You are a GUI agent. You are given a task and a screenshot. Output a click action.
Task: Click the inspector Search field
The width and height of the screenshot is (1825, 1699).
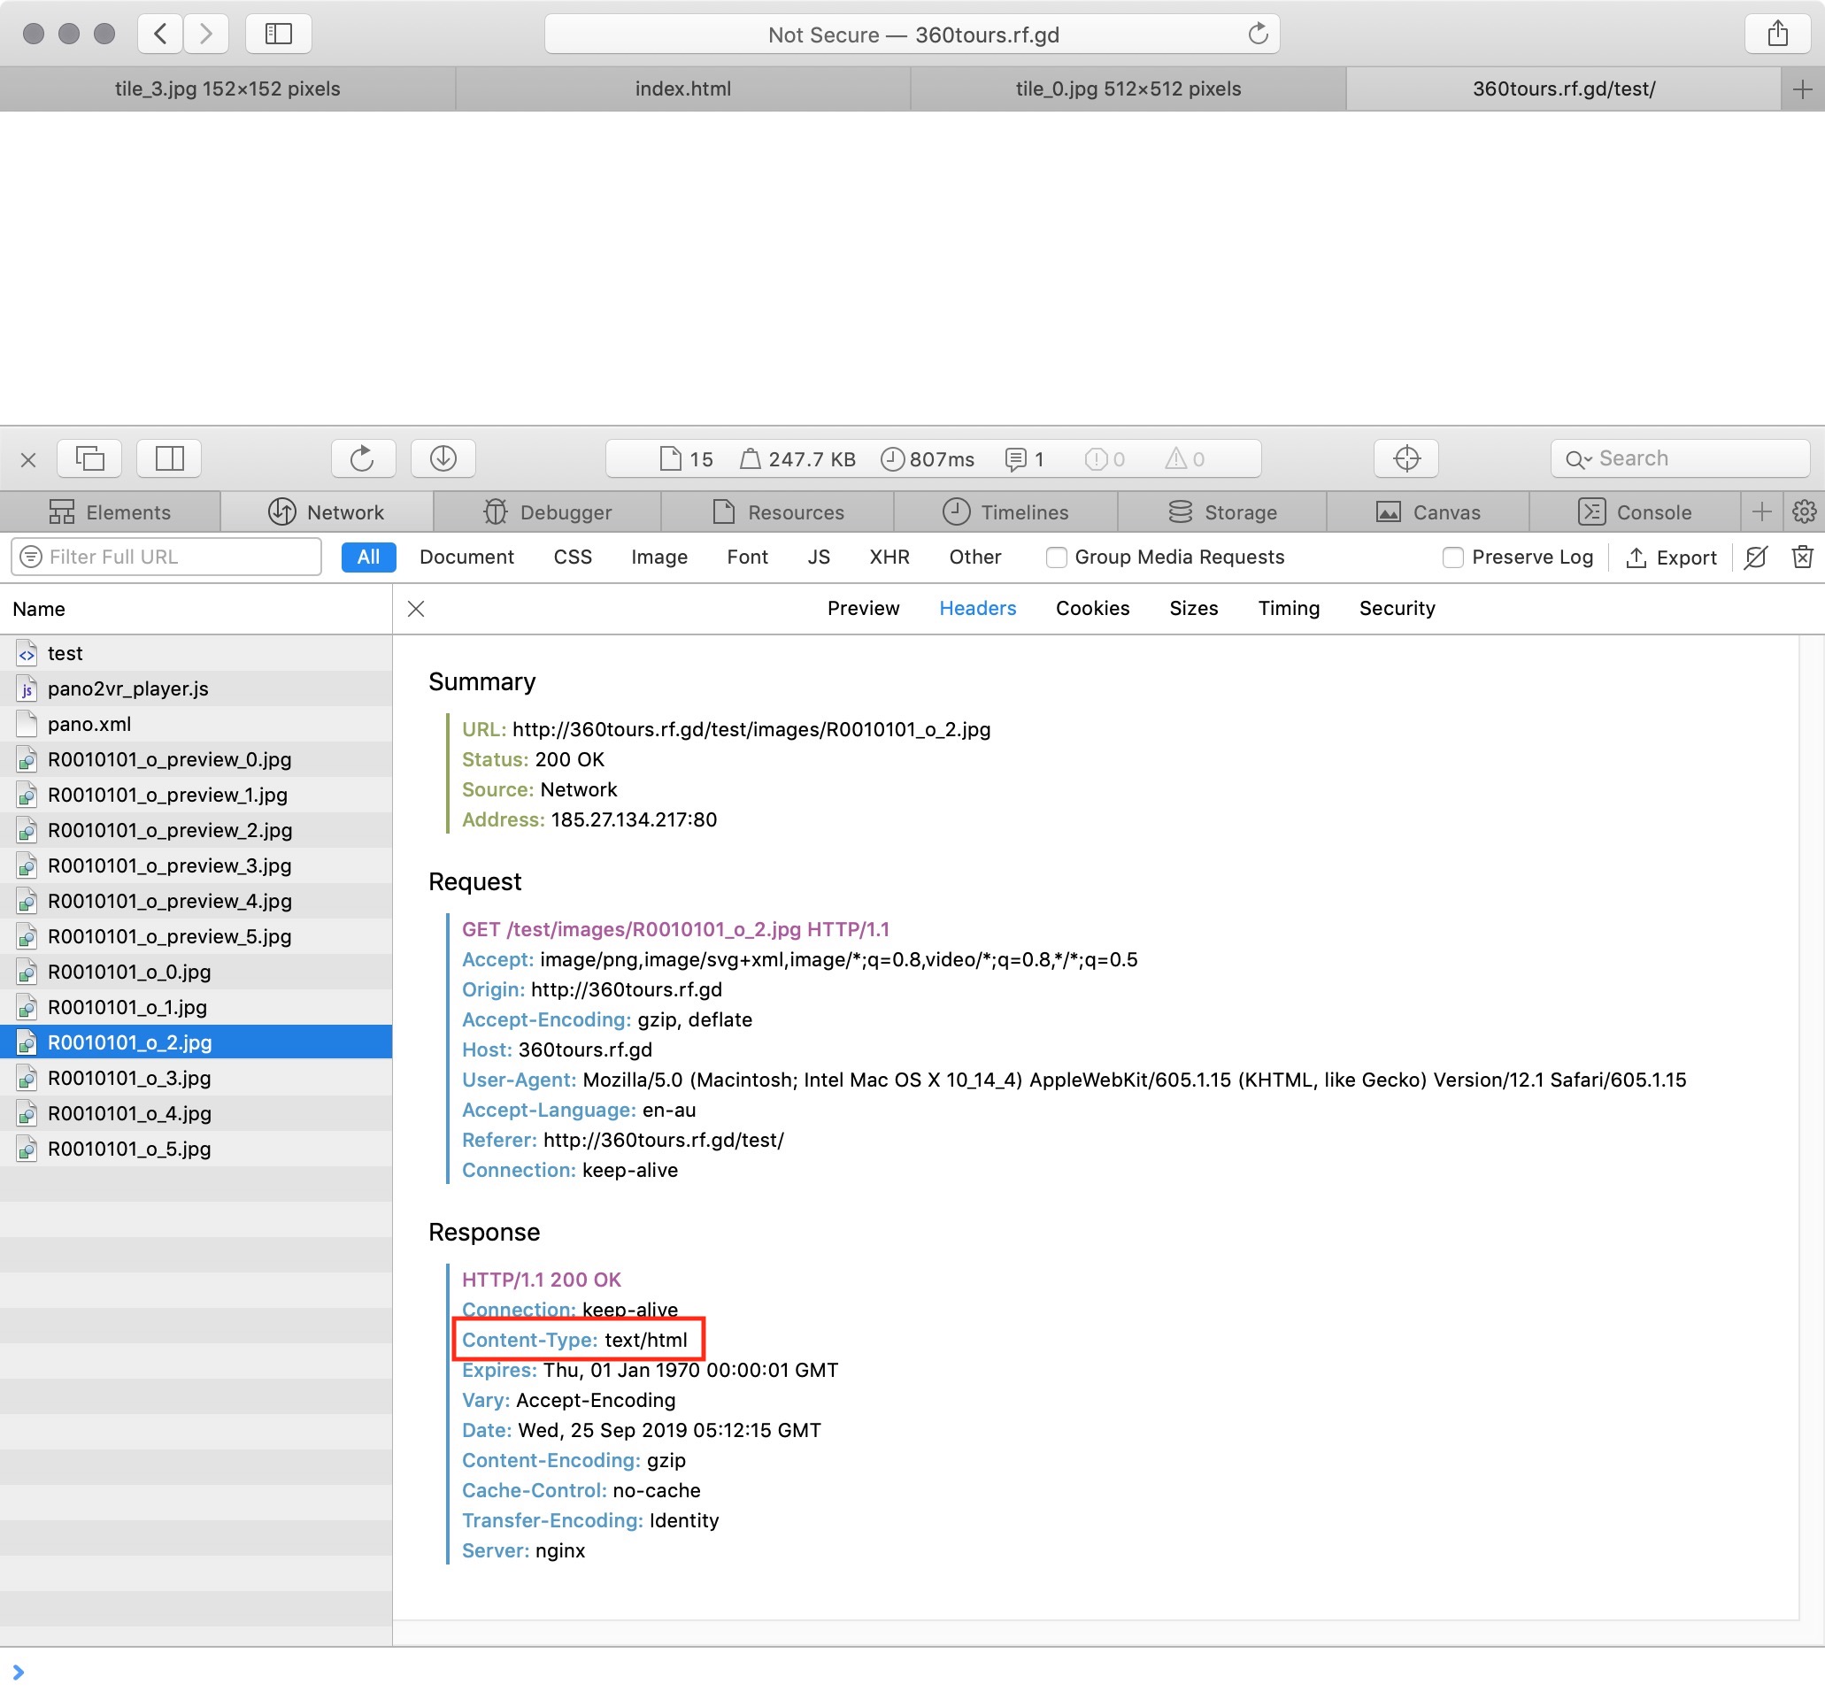coord(1680,458)
